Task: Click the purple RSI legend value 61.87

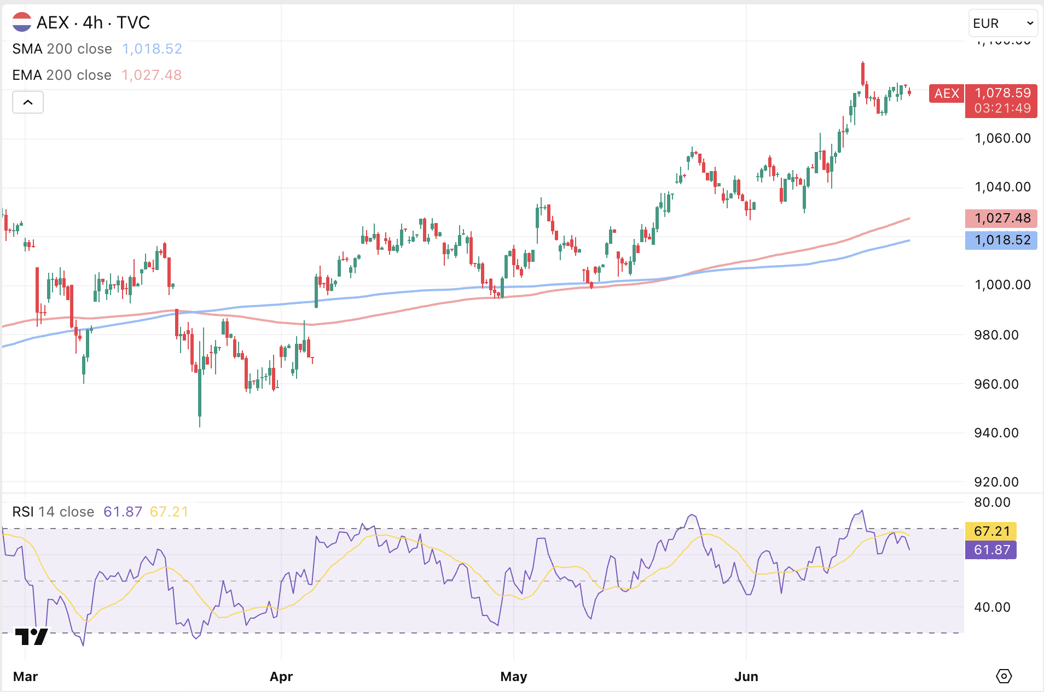Action: click(x=123, y=512)
